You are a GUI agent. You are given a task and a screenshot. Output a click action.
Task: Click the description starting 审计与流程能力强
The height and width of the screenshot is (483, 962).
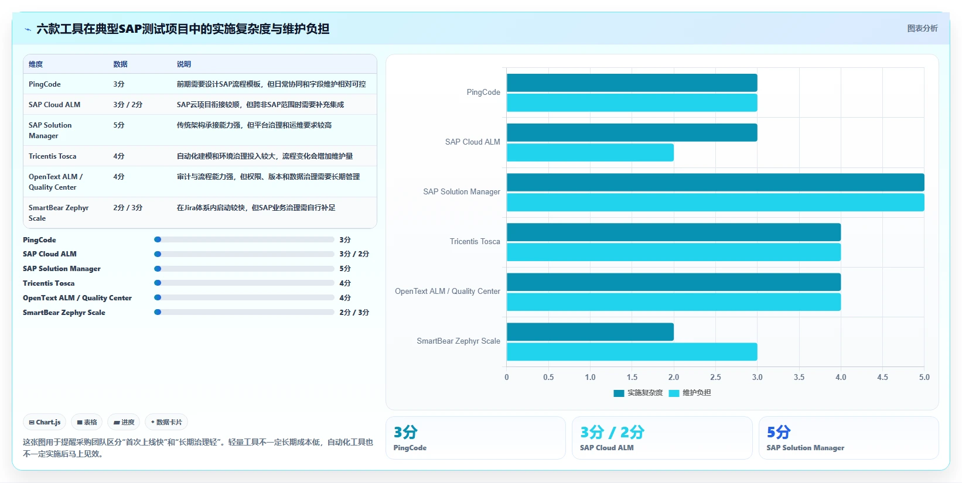[268, 177]
